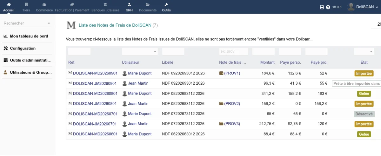Click the Montant filter input field
The width and height of the screenshot is (381, 156).
pos(264,51)
